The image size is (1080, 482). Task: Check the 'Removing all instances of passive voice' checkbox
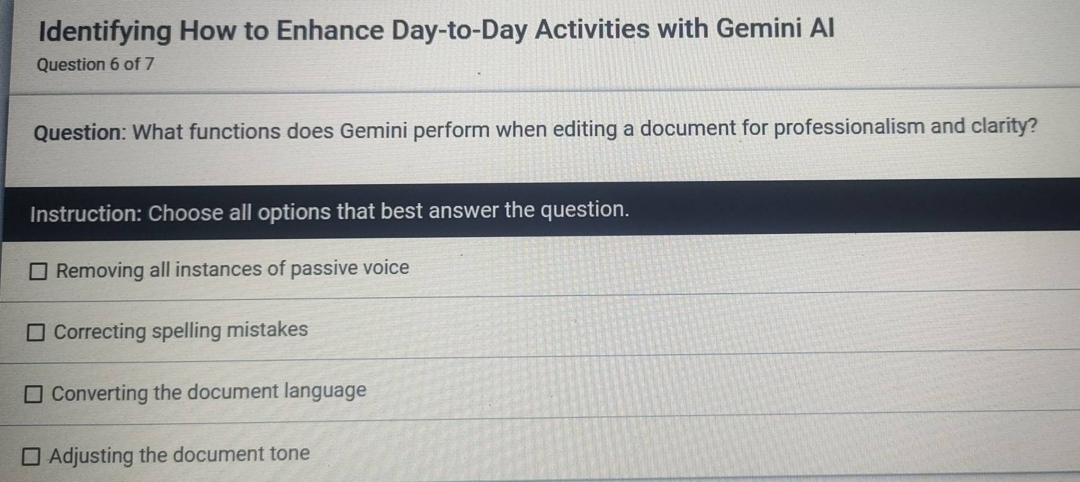click(39, 271)
